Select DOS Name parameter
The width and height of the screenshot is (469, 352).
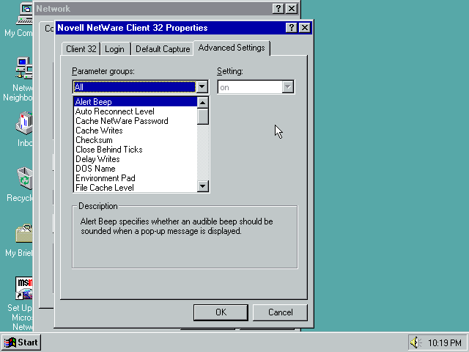pyautogui.click(x=135, y=169)
